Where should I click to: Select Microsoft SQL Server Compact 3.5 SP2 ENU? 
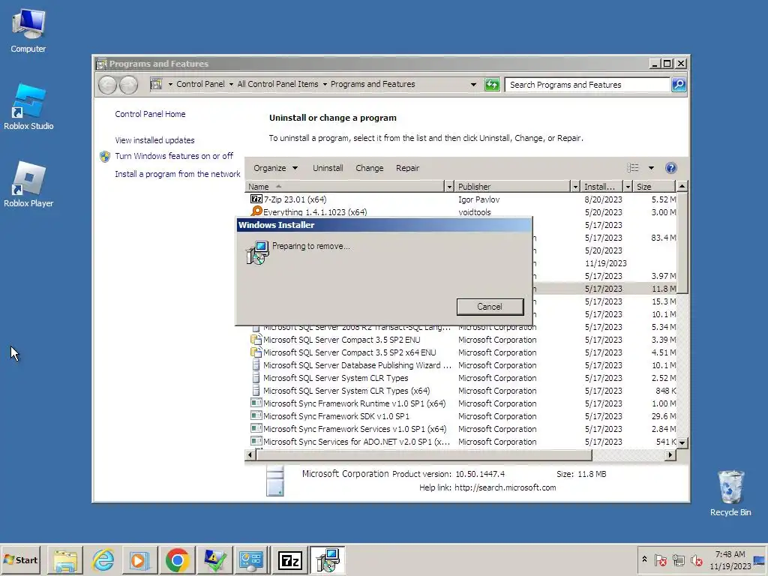click(460, 340)
